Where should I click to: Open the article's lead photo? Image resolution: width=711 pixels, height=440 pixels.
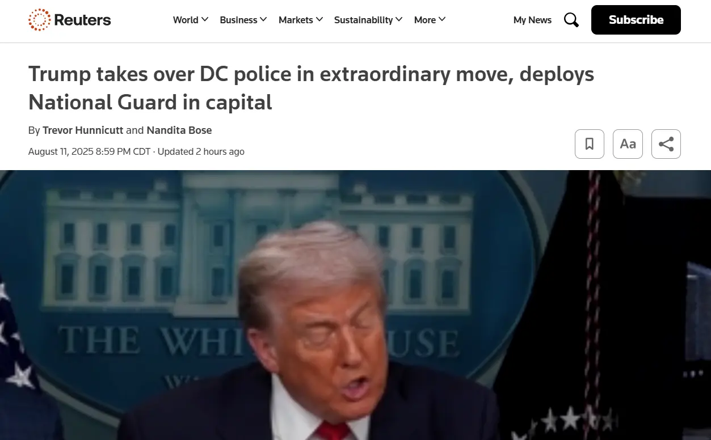(355, 305)
